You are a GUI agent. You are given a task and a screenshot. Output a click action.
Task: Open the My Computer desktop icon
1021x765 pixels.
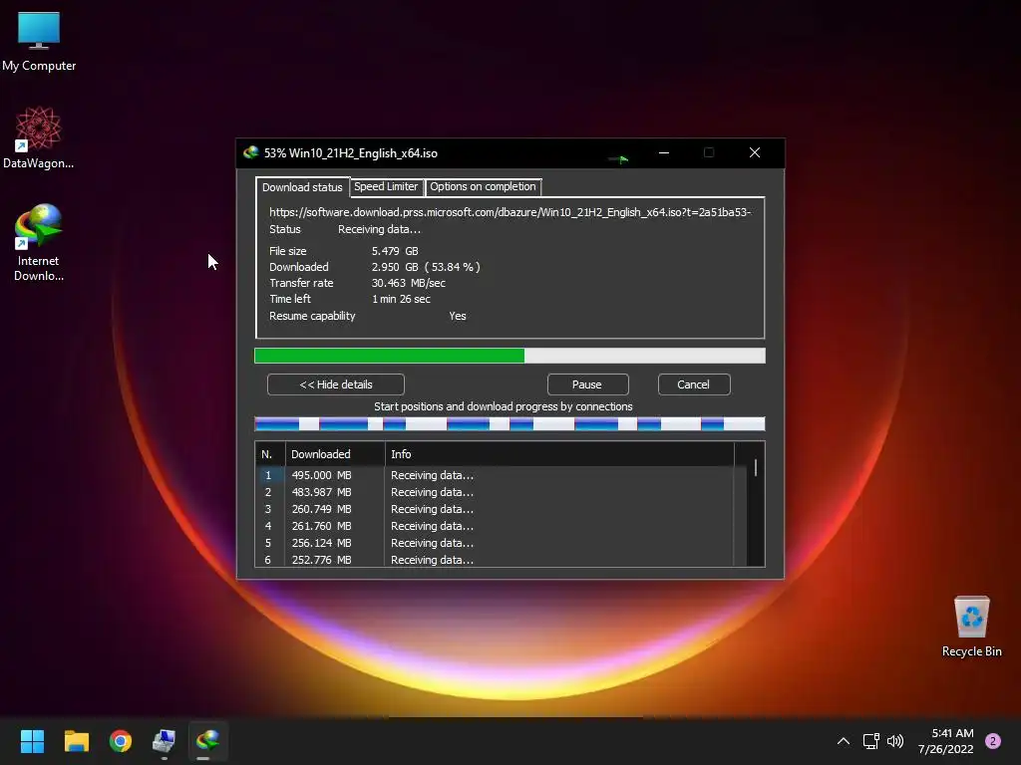(x=39, y=41)
